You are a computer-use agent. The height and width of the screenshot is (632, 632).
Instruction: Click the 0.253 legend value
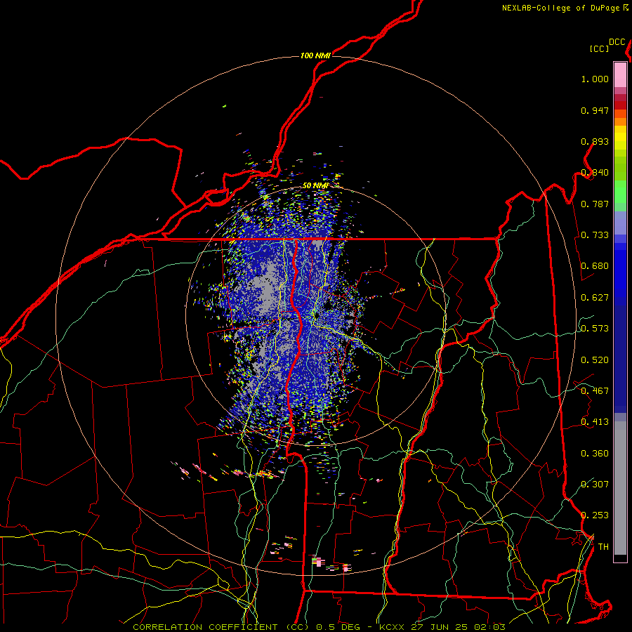(595, 515)
